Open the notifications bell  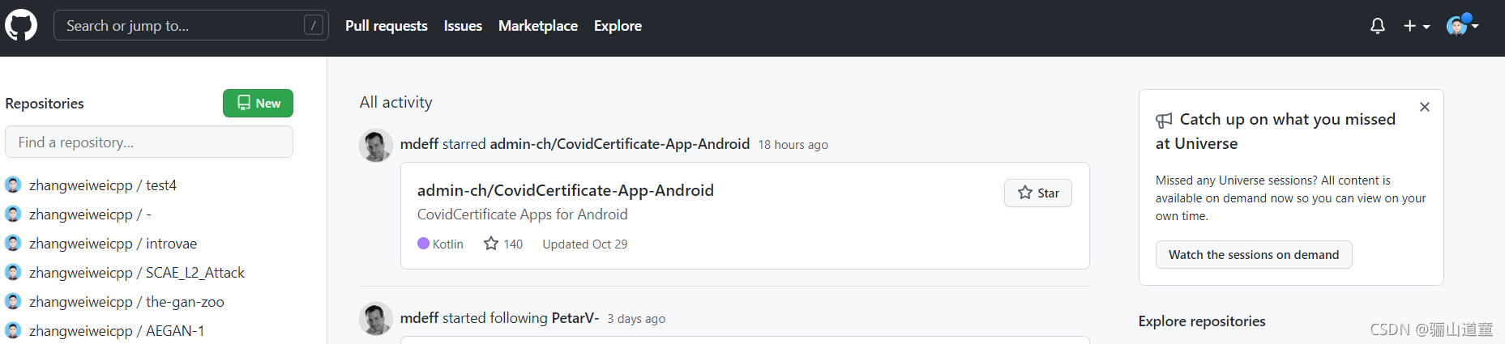1377,26
